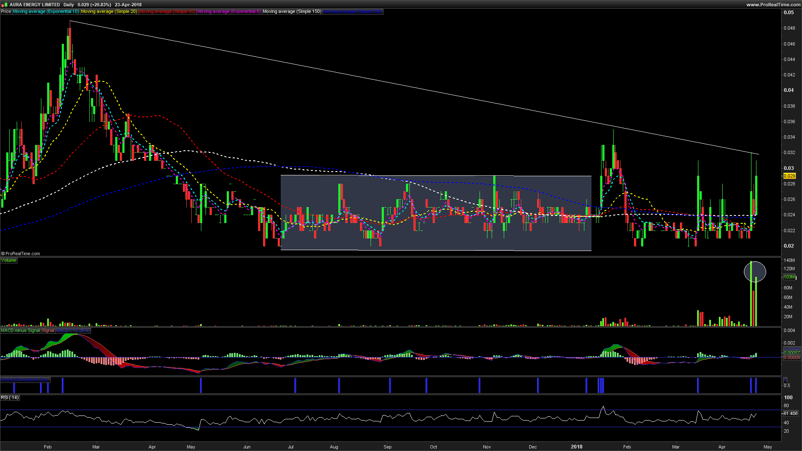
Task: Click the 0.029 (+20.83%) price text
Action: pyautogui.click(x=94, y=5)
